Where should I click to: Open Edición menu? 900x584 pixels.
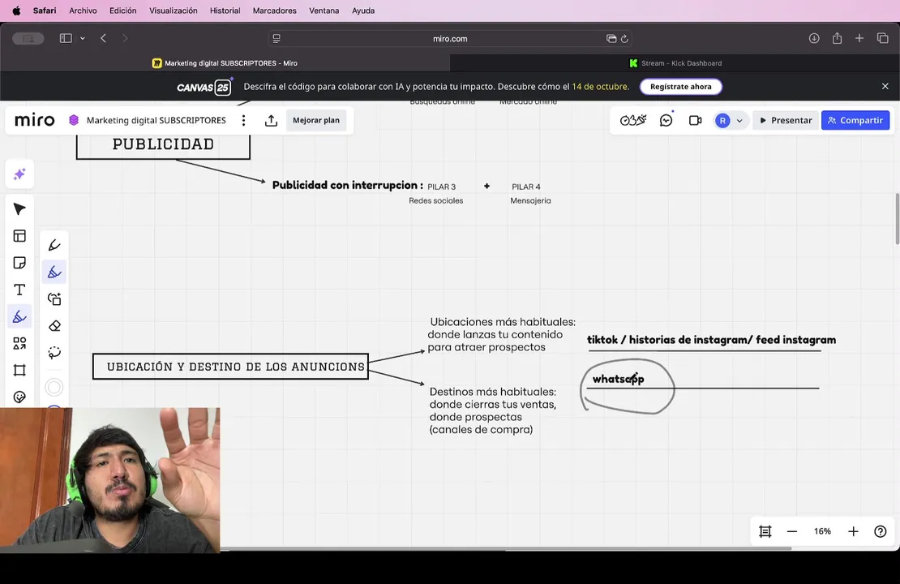[x=122, y=11]
